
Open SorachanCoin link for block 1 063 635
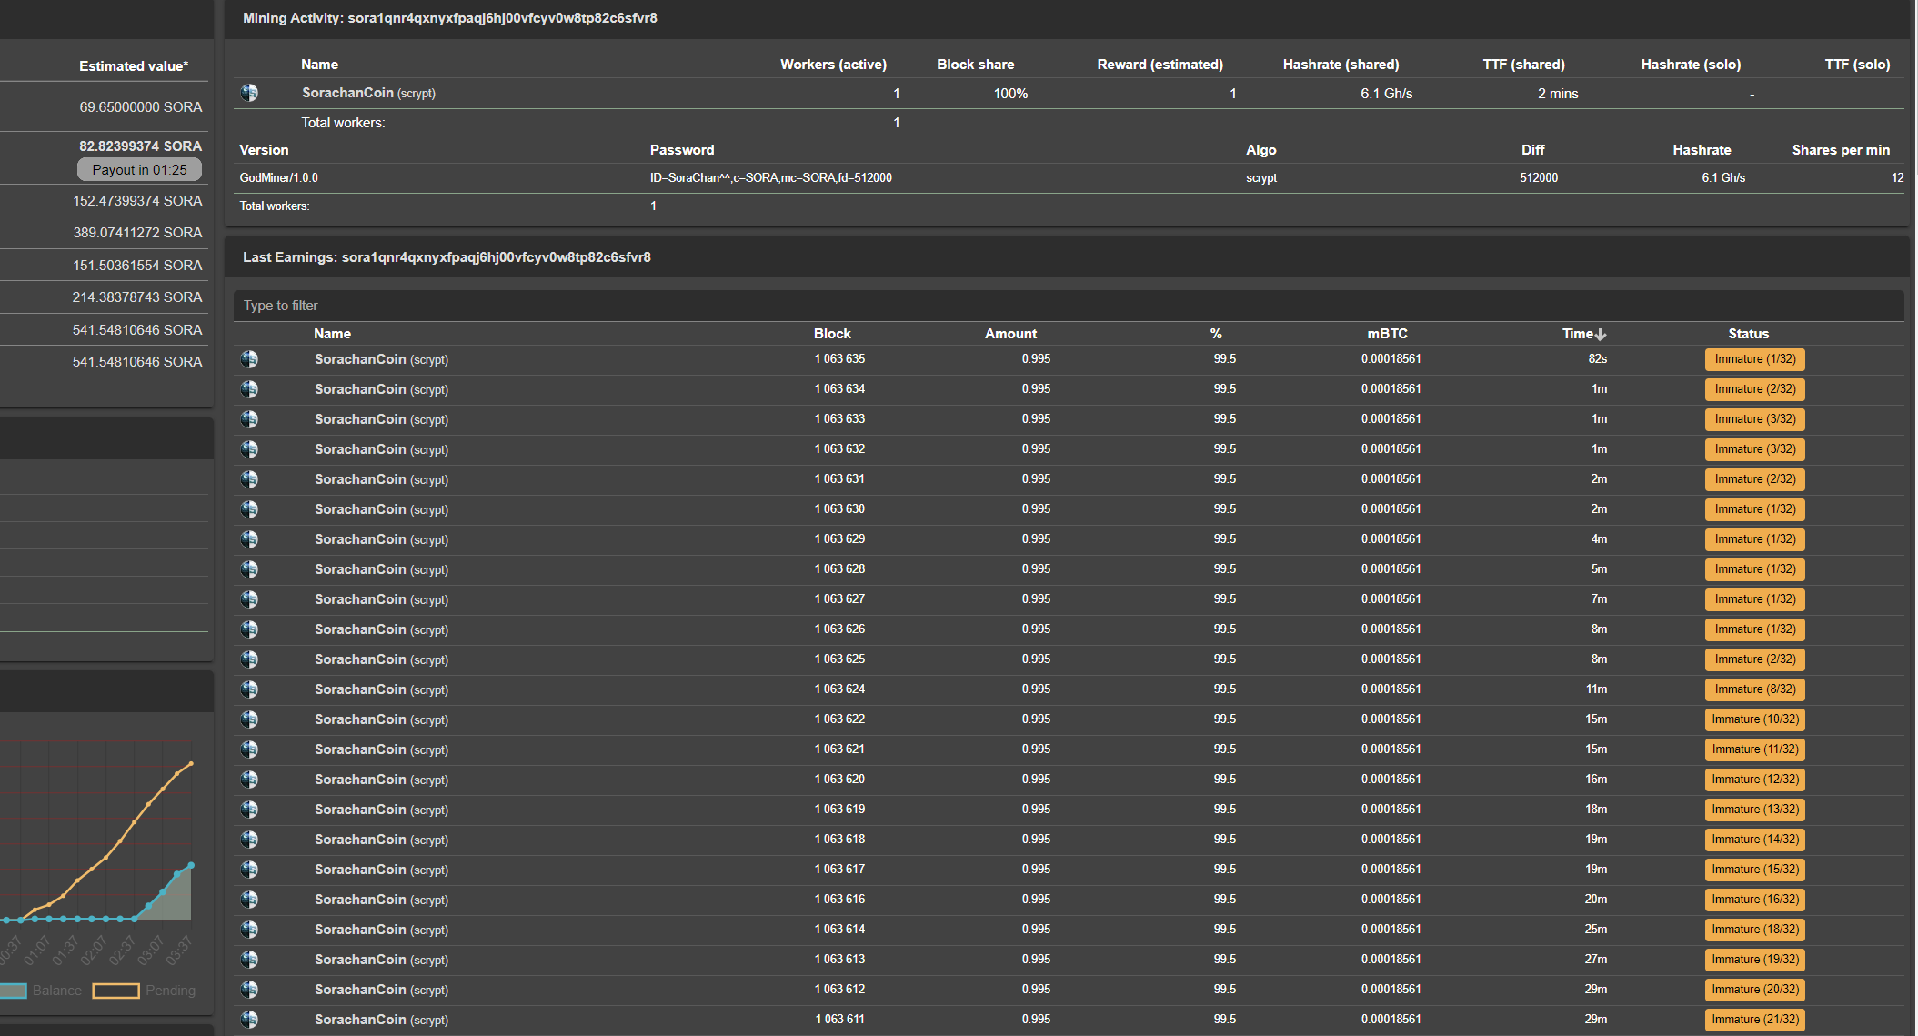point(360,359)
